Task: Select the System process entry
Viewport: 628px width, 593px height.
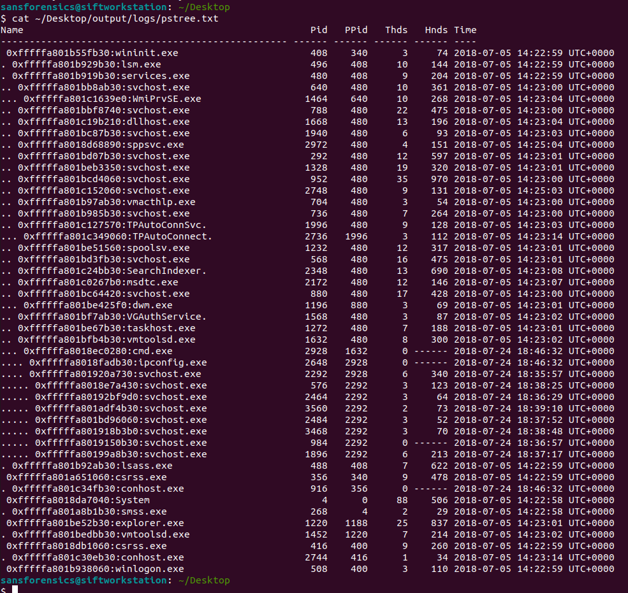Action: pos(78,500)
